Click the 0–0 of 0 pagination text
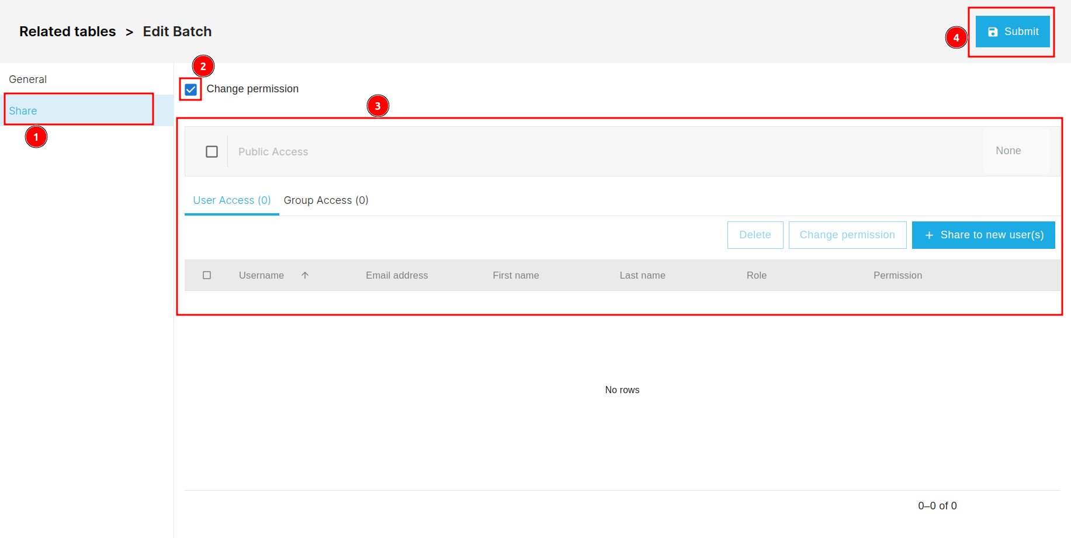Viewport: 1071px width, 538px height. coord(937,506)
